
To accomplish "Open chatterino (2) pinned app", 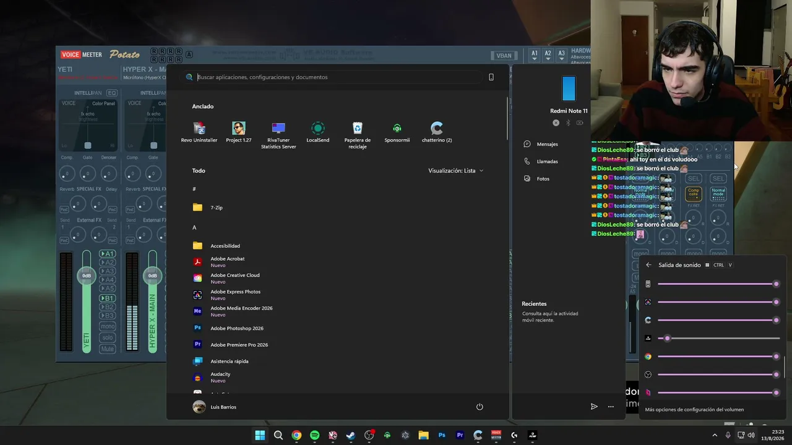I will (x=437, y=132).
